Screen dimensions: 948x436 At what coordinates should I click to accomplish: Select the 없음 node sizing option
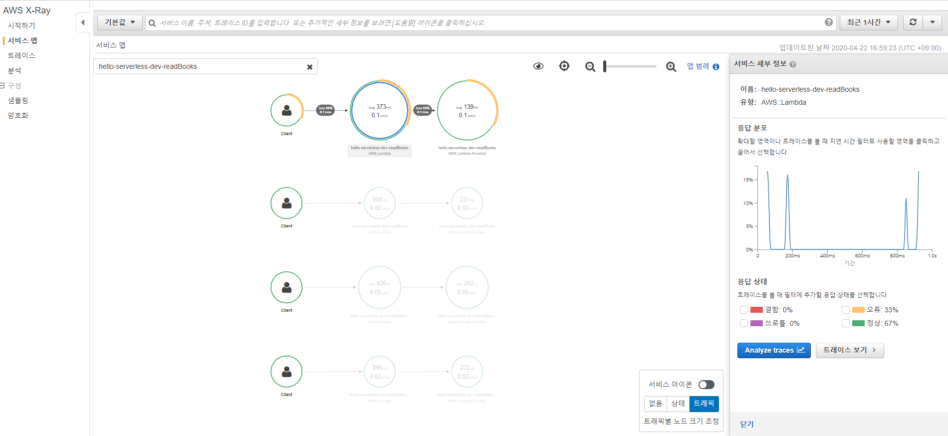(x=656, y=404)
